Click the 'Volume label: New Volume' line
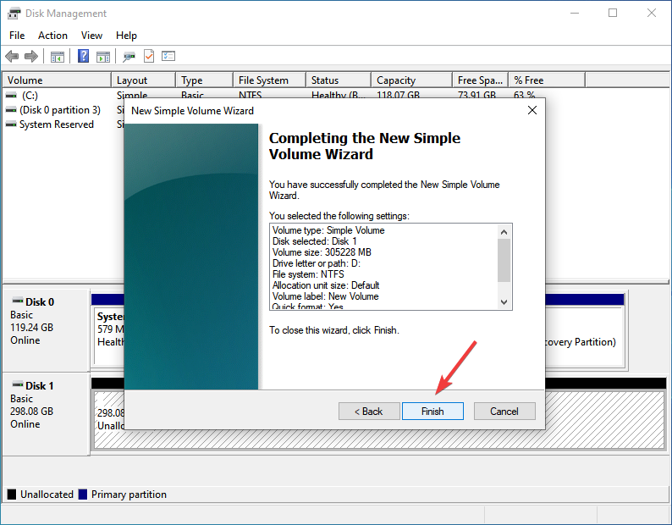The height and width of the screenshot is (525, 672). pyautogui.click(x=326, y=296)
